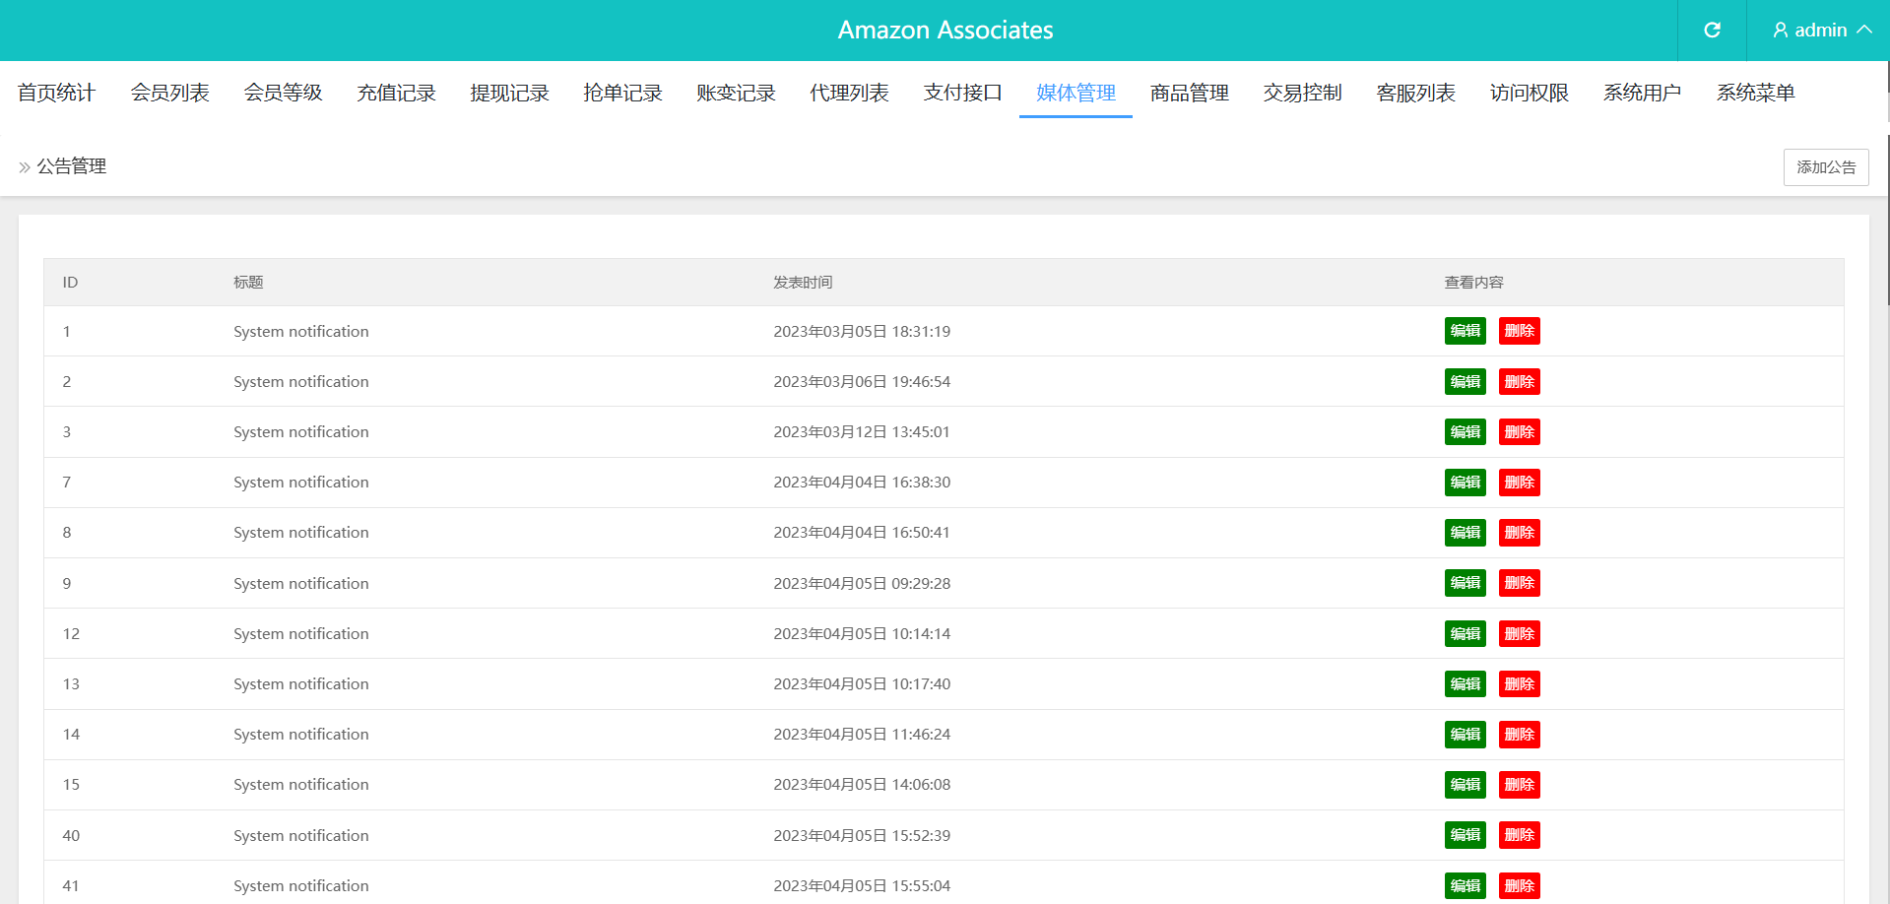Image resolution: width=1890 pixels, height=904 pixels.
Task: Open 系统菜单 tab
Action: [x=1755, y=93]
